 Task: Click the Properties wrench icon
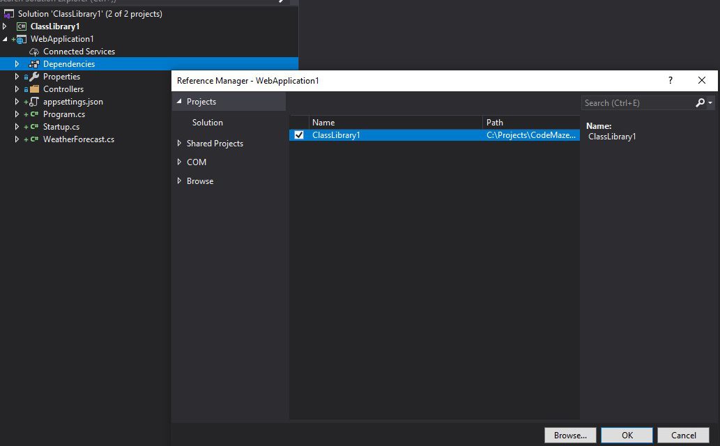click(34, 77)
